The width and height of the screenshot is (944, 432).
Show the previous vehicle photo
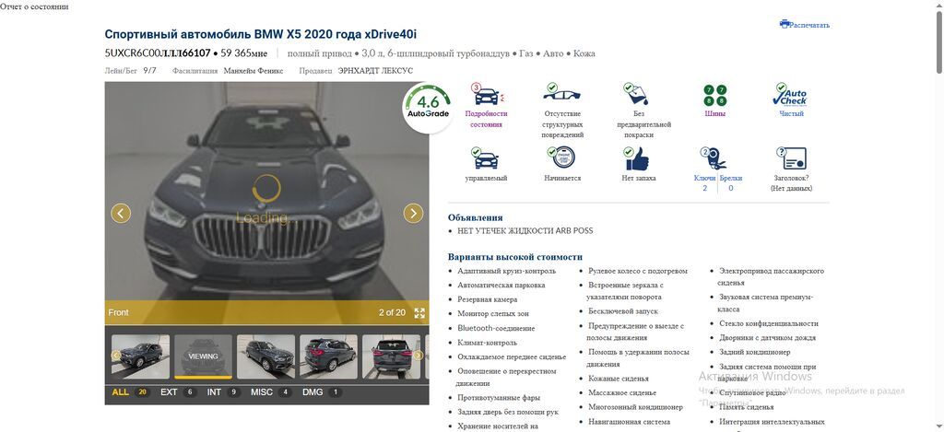(x=121, y=213)
